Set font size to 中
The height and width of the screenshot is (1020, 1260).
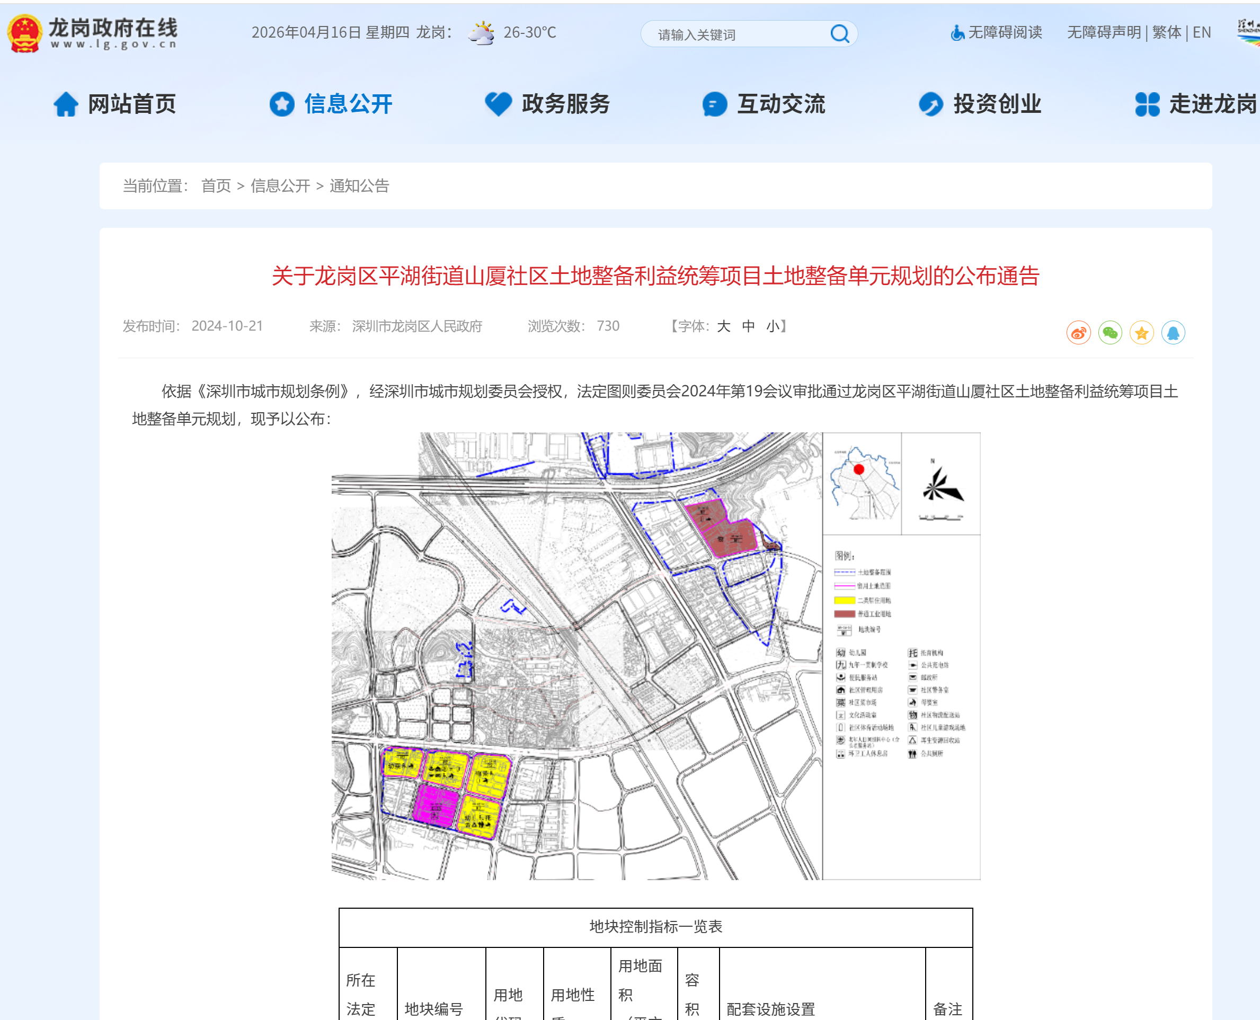tap(748, 326)
